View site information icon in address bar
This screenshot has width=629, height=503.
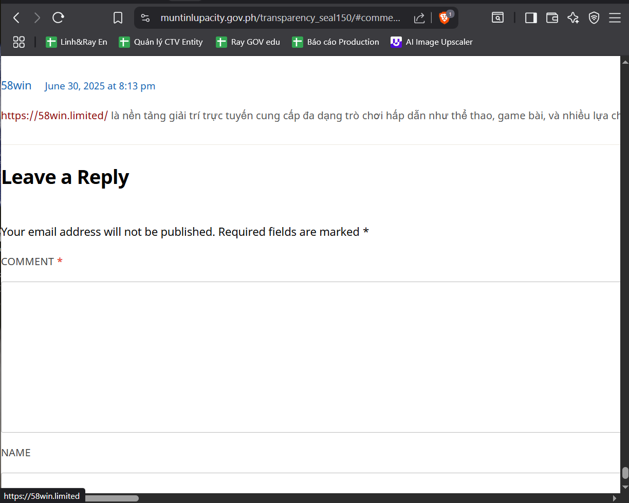(x=145, y=18)
